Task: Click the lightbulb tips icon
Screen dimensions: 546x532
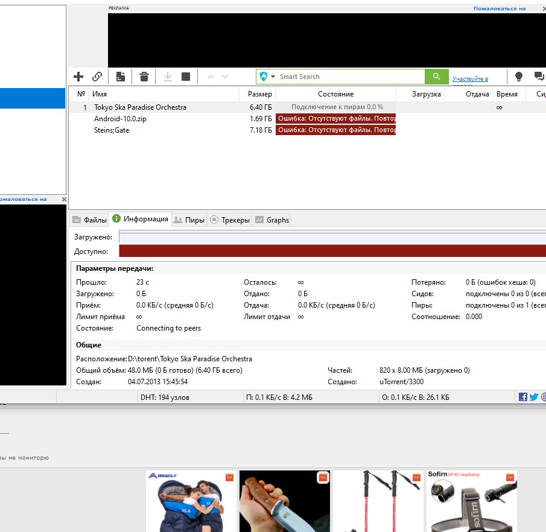Action: click(518, 76)
